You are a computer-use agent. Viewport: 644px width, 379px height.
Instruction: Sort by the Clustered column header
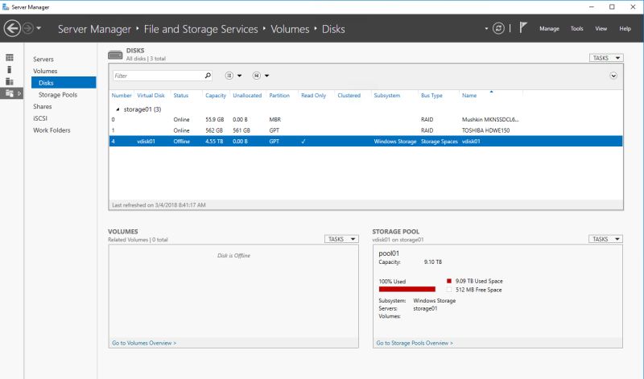click(349, 95)
